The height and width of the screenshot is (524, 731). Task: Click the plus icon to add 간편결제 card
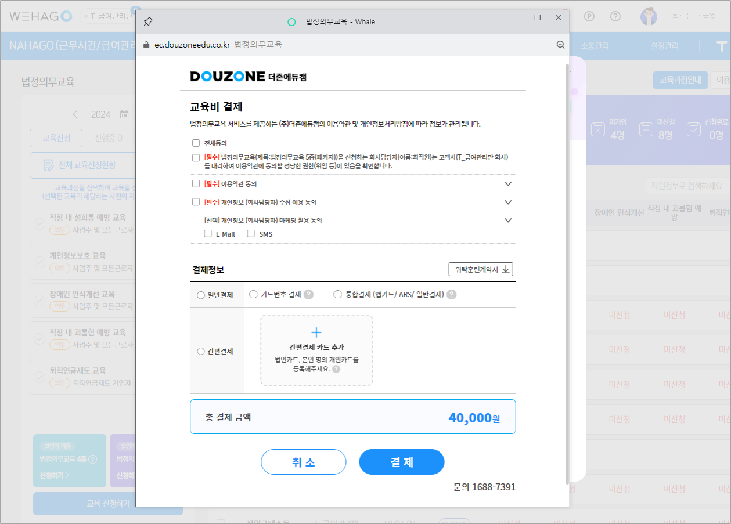316,333
